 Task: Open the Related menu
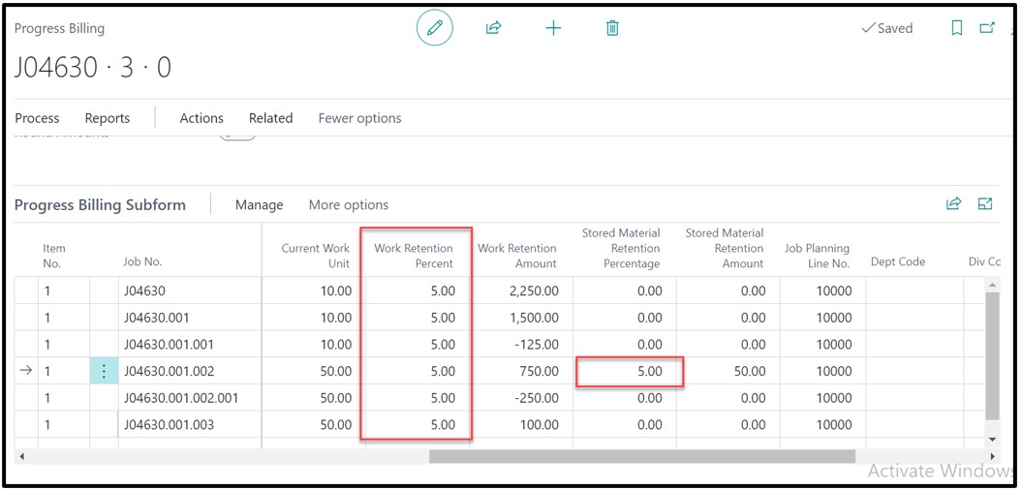[x=270, y=118]
